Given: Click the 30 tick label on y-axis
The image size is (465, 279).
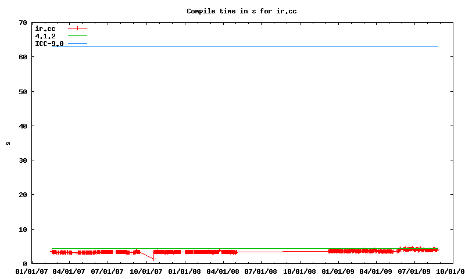Looking at the screenshot, I should [x=23, y=161].
